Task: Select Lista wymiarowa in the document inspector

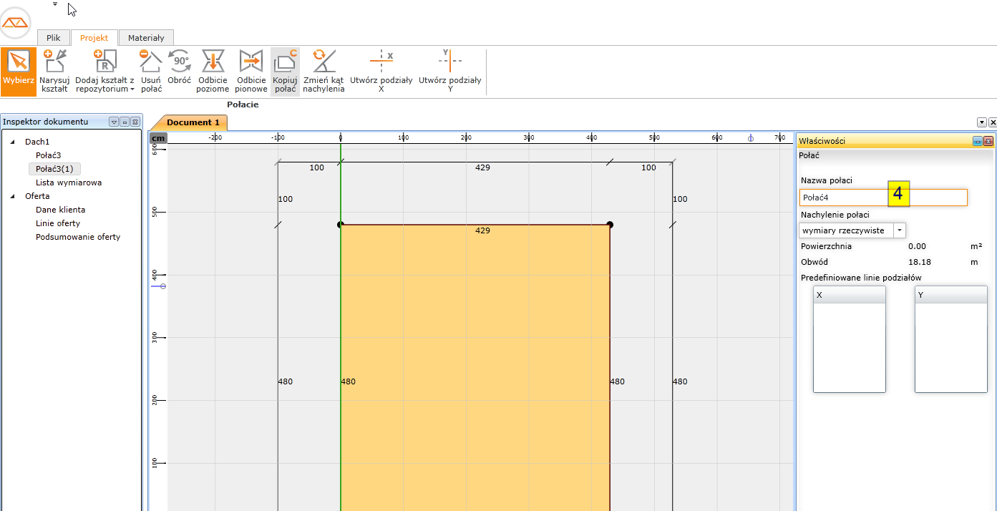Action: coord(69,182)
